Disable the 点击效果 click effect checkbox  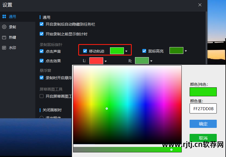pos(42,61)
